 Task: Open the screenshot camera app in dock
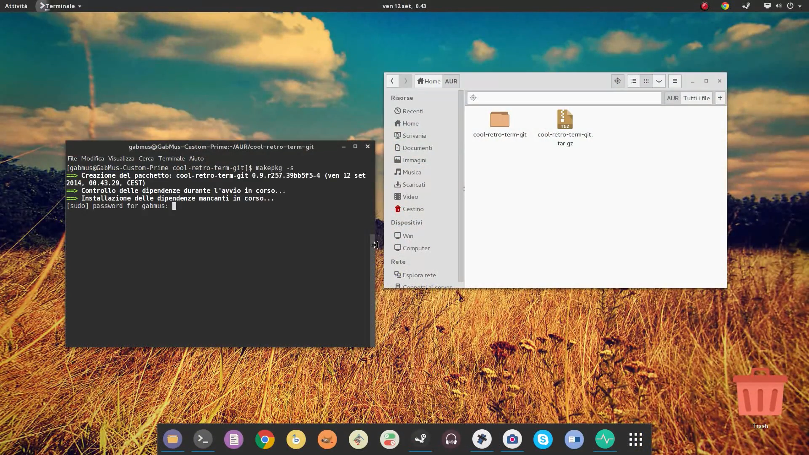coord(512,439)
